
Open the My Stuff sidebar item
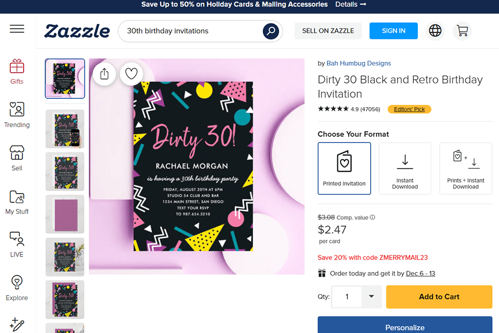[x=17, y=202]
